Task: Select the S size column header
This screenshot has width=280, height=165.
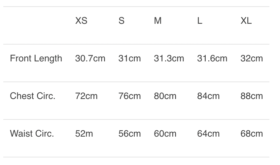Action: (x=122, y=21)
